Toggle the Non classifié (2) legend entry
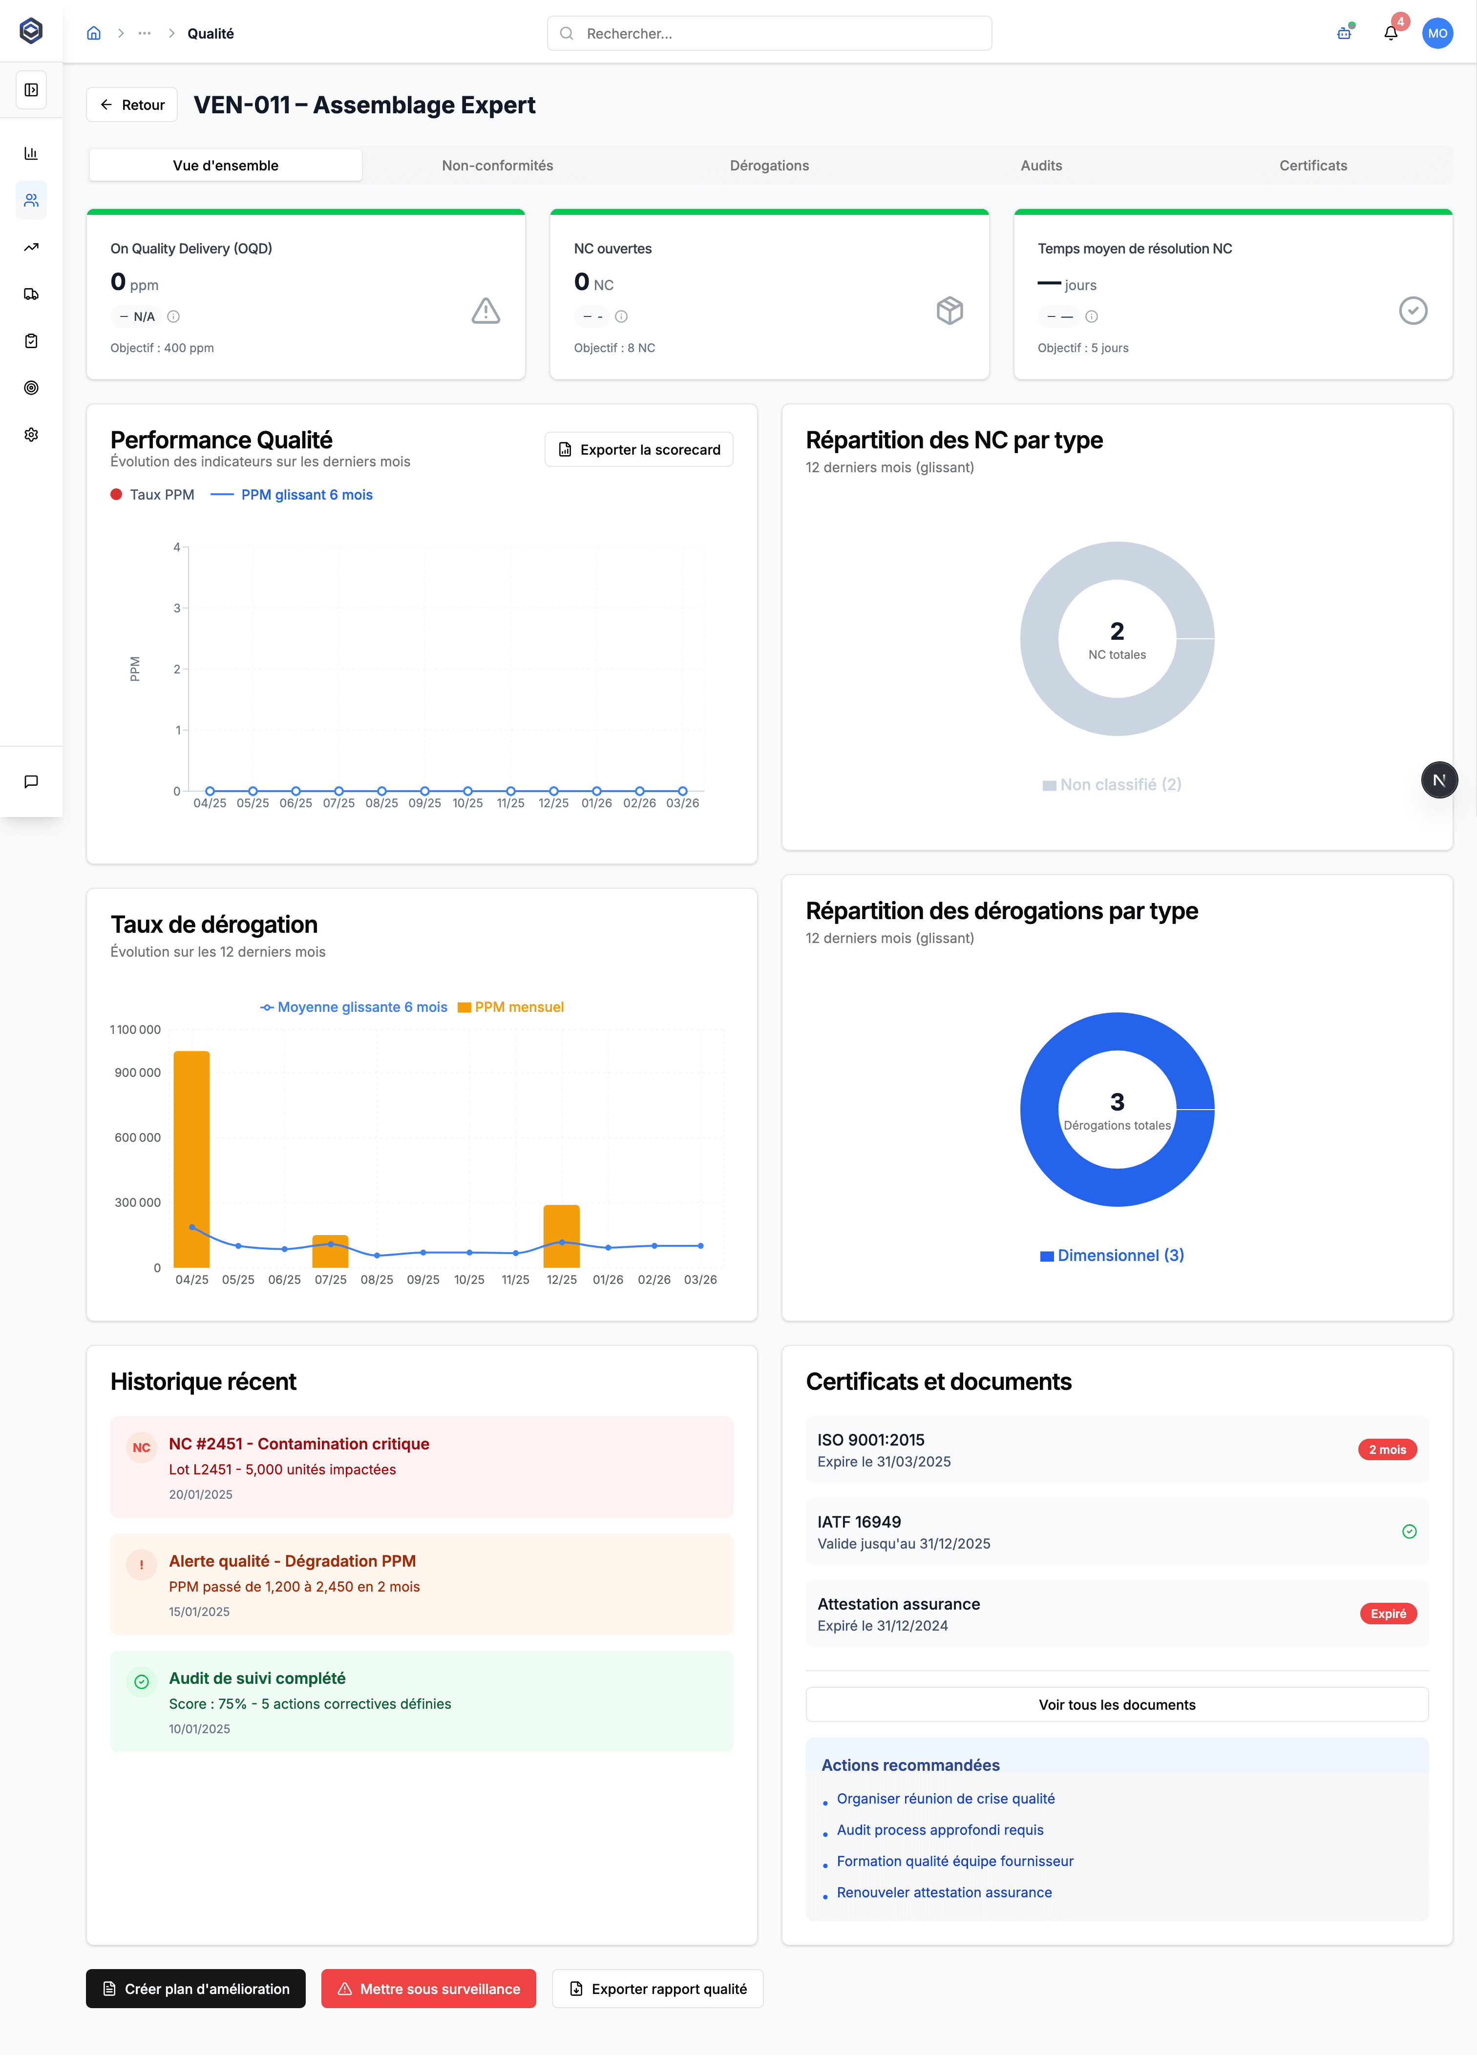The height and width of the screenshot is (2056, 1477). 1113,784
